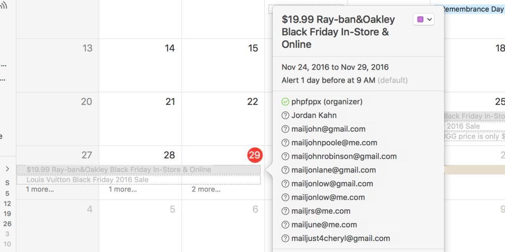Open the purple calendar color picker
Screen dimensions: 505x252
tap(424, 20)
